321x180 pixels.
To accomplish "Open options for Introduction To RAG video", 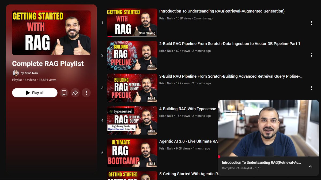I will point(312,23).
